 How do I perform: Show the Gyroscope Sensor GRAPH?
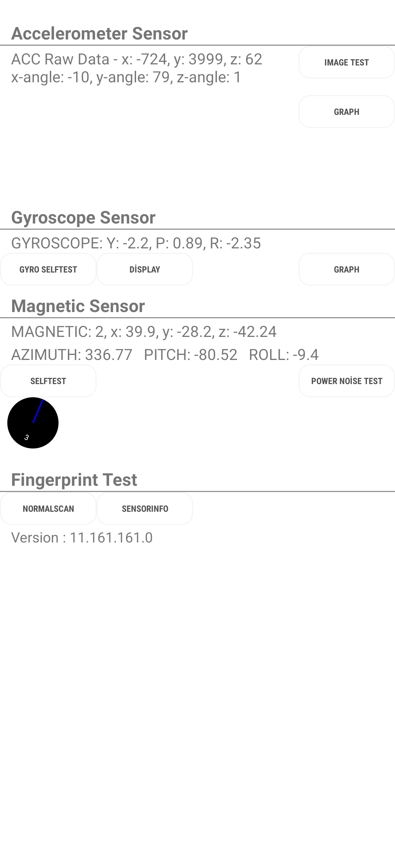tap(346, 269)
